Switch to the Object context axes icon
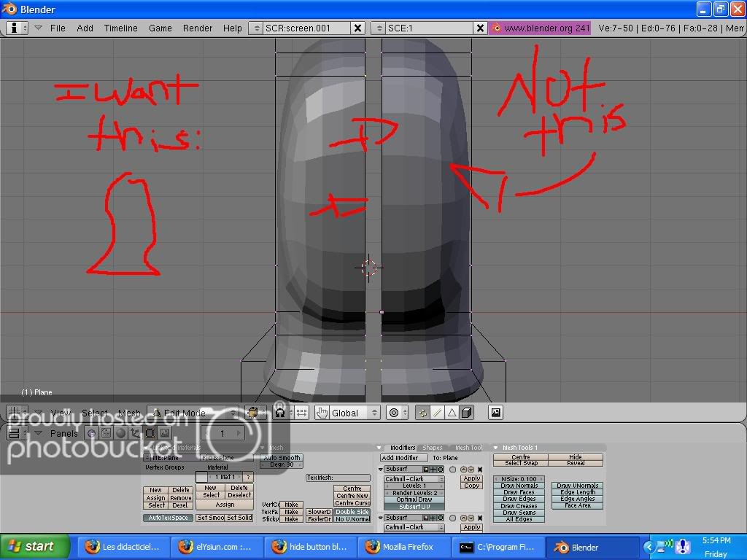The height and width of the screenshot is (560, 747). [x=135, y=433]
